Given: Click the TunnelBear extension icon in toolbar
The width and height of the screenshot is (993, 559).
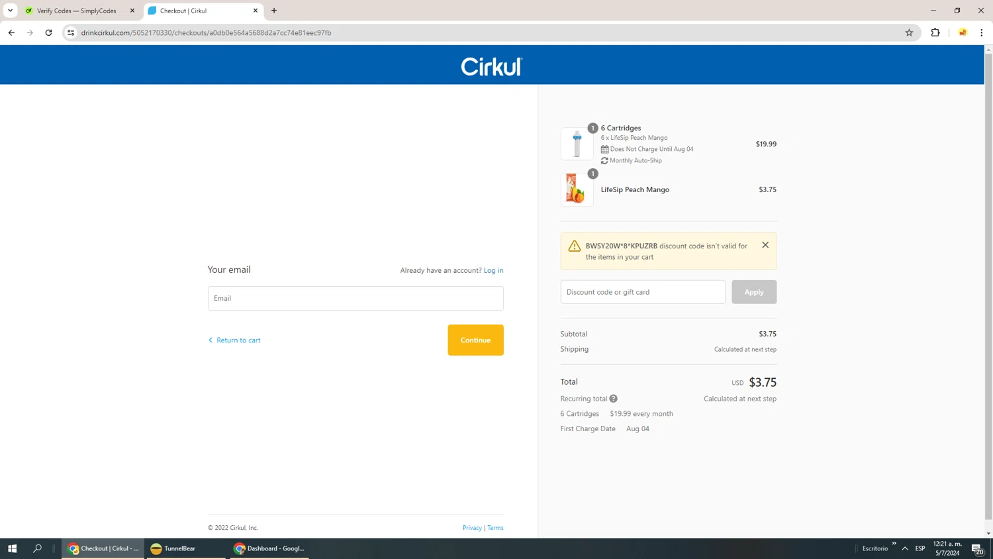Looking at the screenshot, I should [963, 32].
